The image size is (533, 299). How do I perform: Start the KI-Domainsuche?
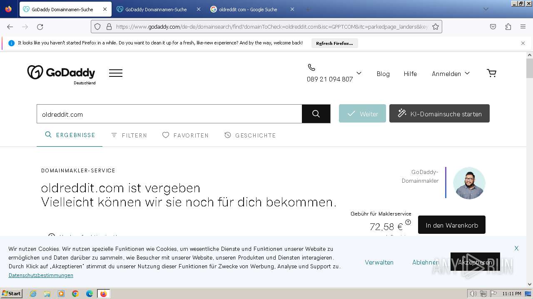click(439, 113)
